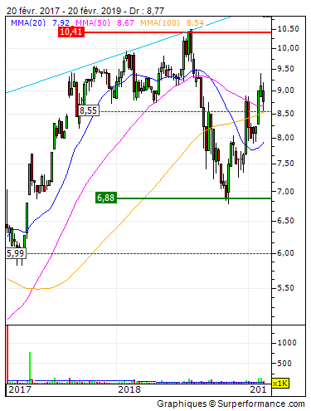Click the green 6,88 support label
This screenshot has height=411, width=311.
coord(106,198)
